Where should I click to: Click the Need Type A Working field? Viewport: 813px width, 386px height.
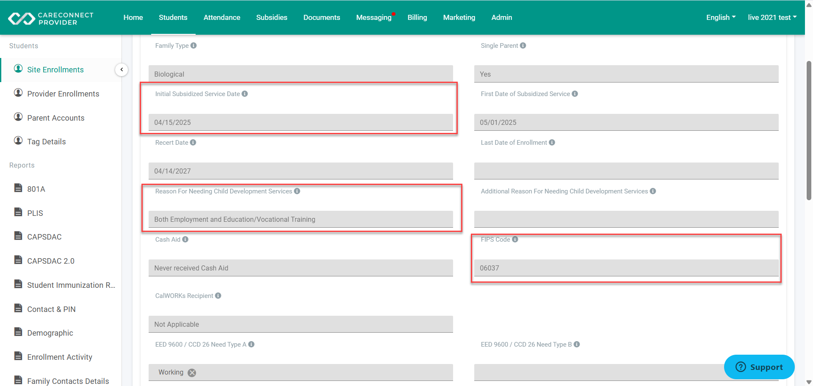click(x=301, y=372)
